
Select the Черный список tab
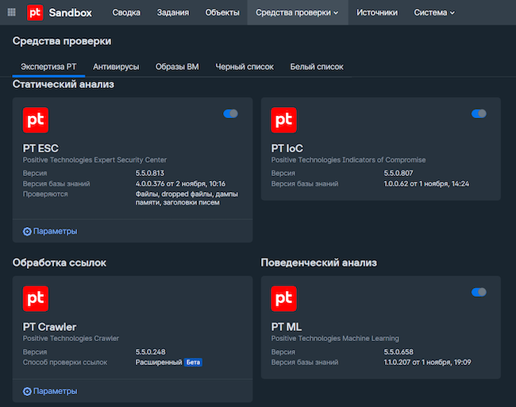[245, 67]
